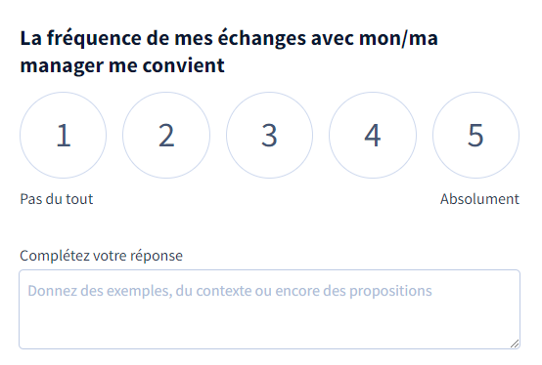542x365 pixels.
Task: Click the text area resize handle
Action: pyautogui.click(x=515, y=344)
